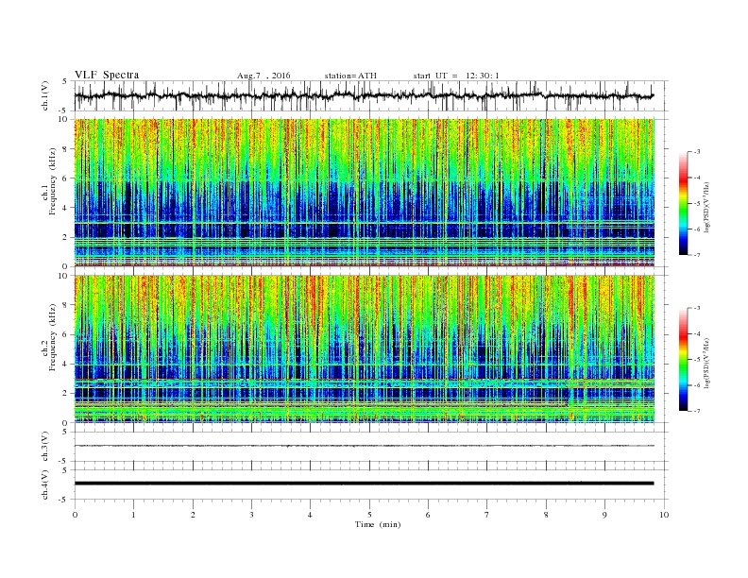The width and height of the screenshot is (748, 578).
Task: Click time axis tick label "9"
Action: pos(604,515)
